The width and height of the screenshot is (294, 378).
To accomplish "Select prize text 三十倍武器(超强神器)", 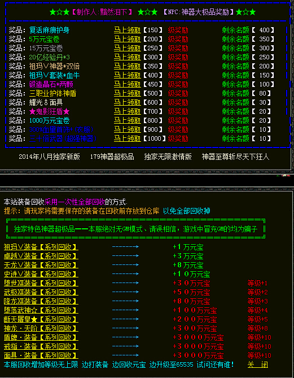I will coord(63,139).
